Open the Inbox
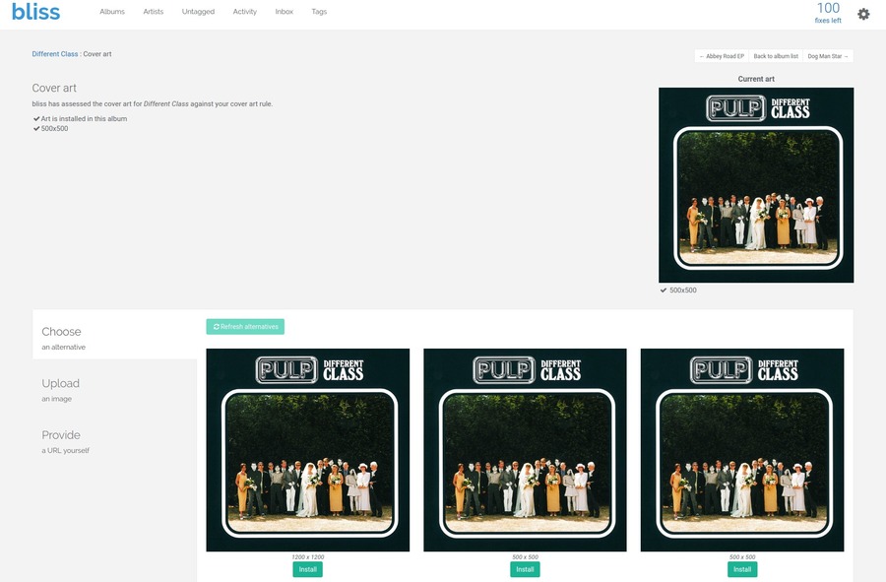The image size is (886, 582). point(285,11)
